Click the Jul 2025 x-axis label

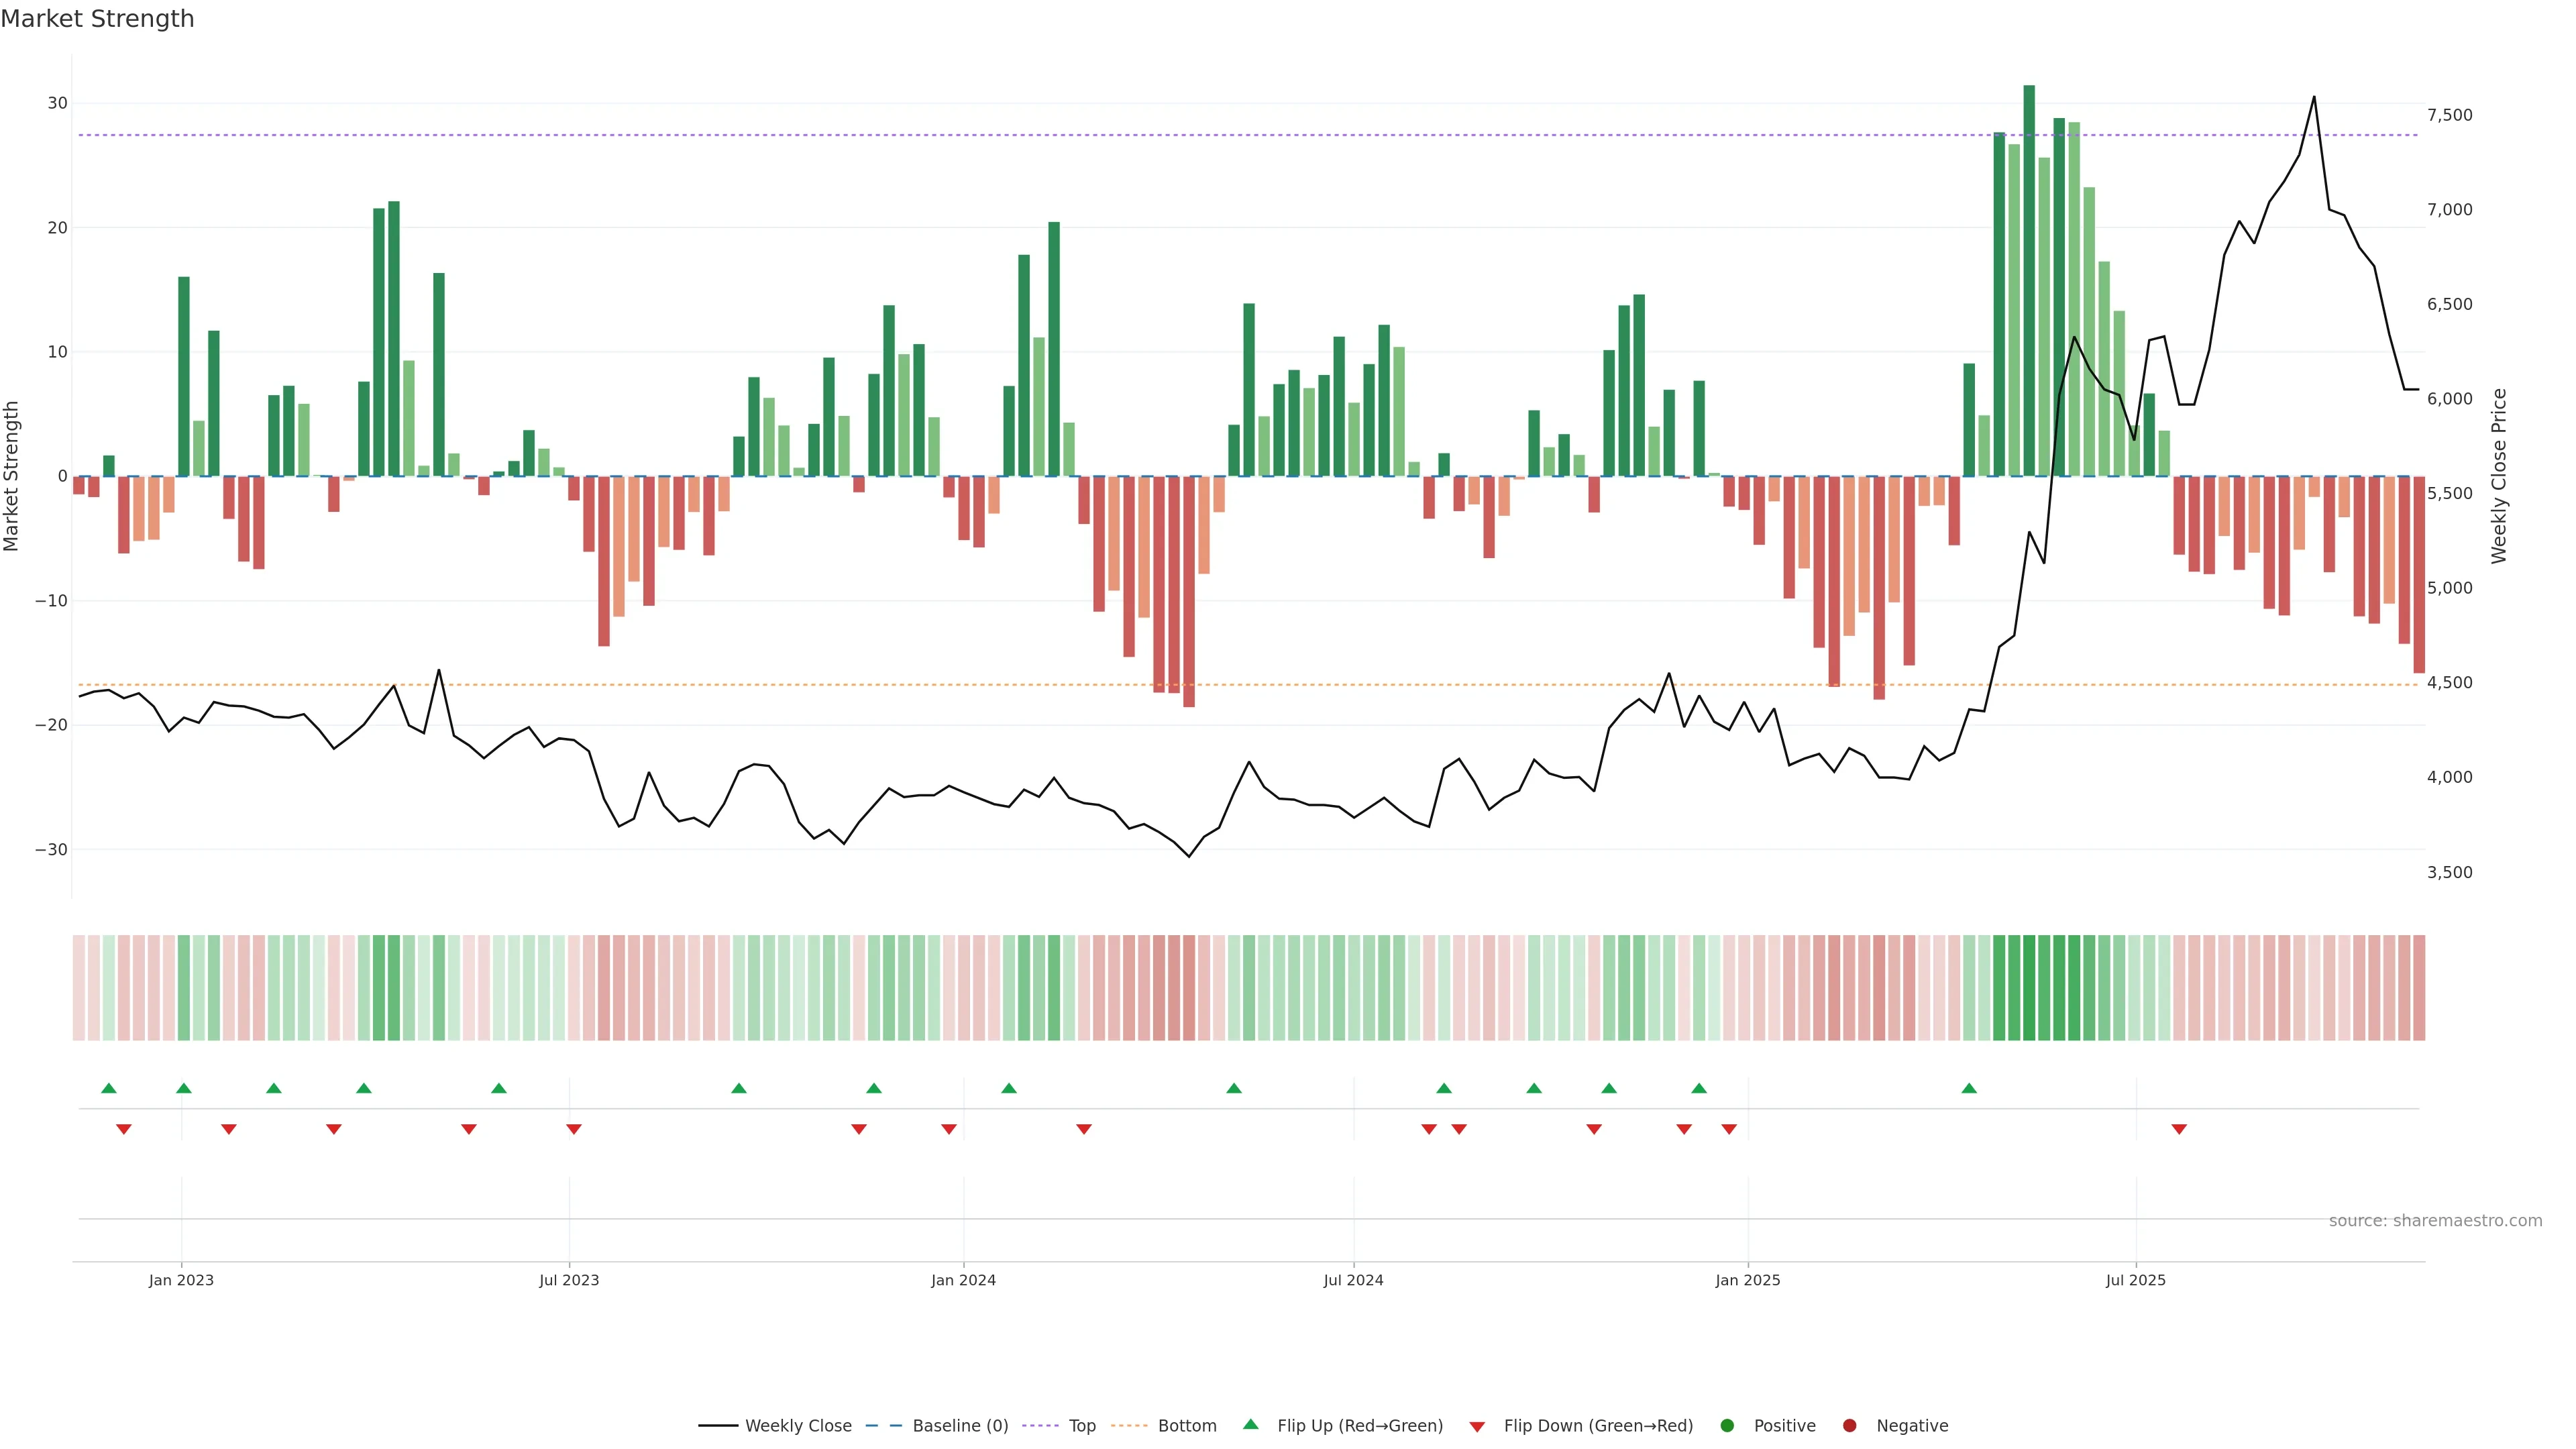pos(2135,1280)
